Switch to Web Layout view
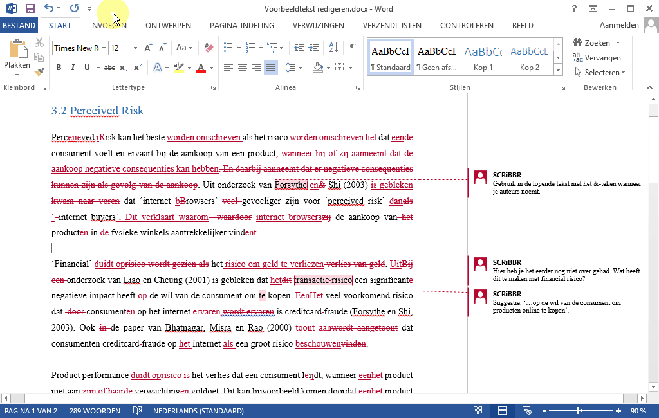The image size is (659, 418). click(526, 410)
